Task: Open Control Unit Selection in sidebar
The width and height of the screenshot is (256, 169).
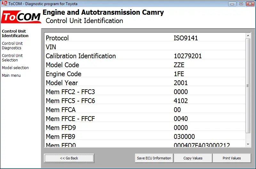Action: (x=12, y=58)
